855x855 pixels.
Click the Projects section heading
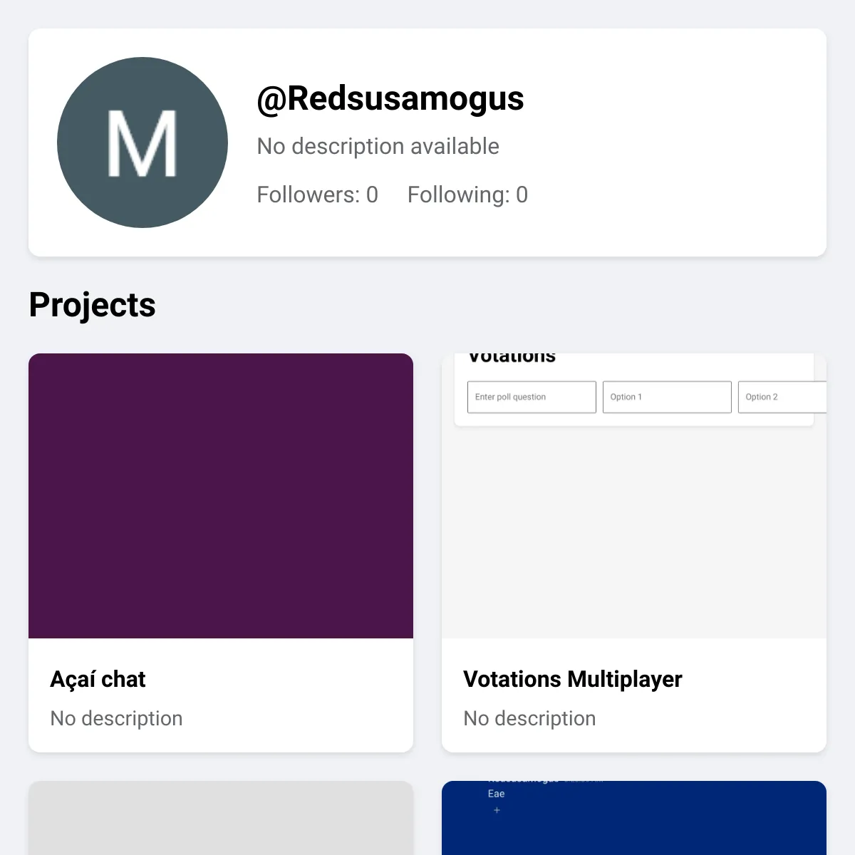93,305
